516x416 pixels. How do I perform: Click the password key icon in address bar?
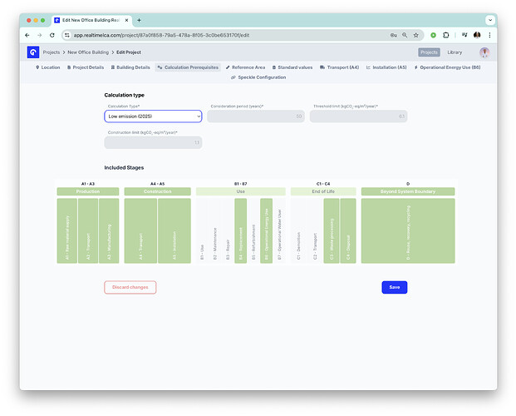point(393,35)
